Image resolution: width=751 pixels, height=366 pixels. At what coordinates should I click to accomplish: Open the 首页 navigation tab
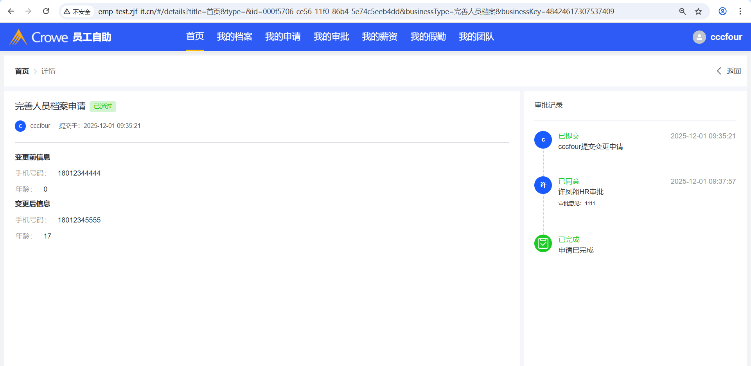[195, 37]
